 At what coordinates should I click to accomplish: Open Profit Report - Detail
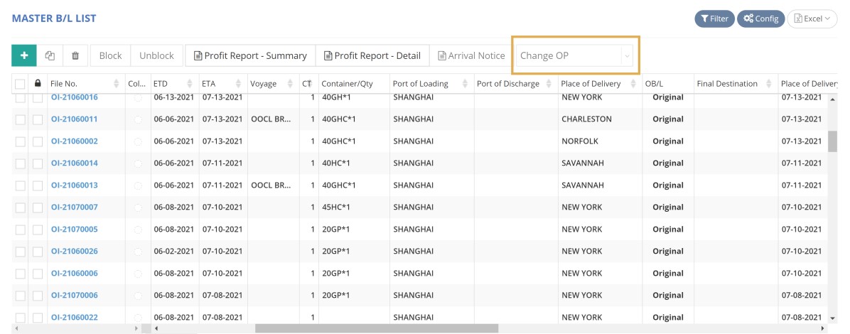pyautogui.click(x=372, y=55)
